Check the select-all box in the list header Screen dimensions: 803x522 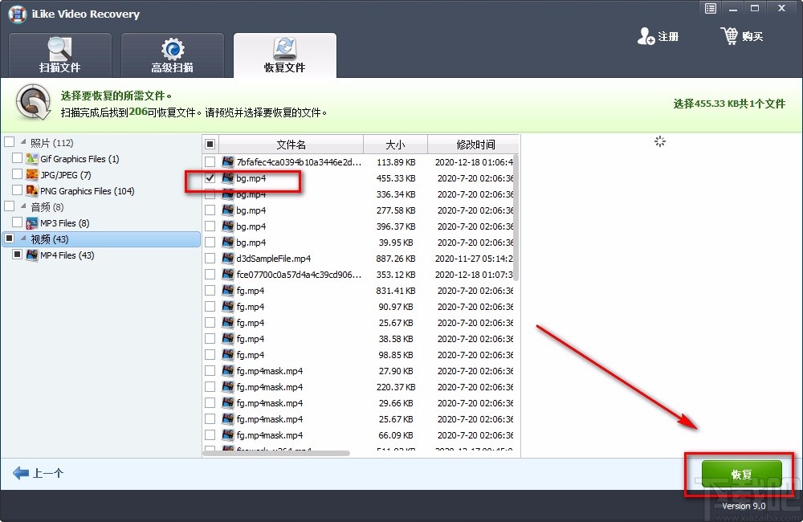coord(210,143)
